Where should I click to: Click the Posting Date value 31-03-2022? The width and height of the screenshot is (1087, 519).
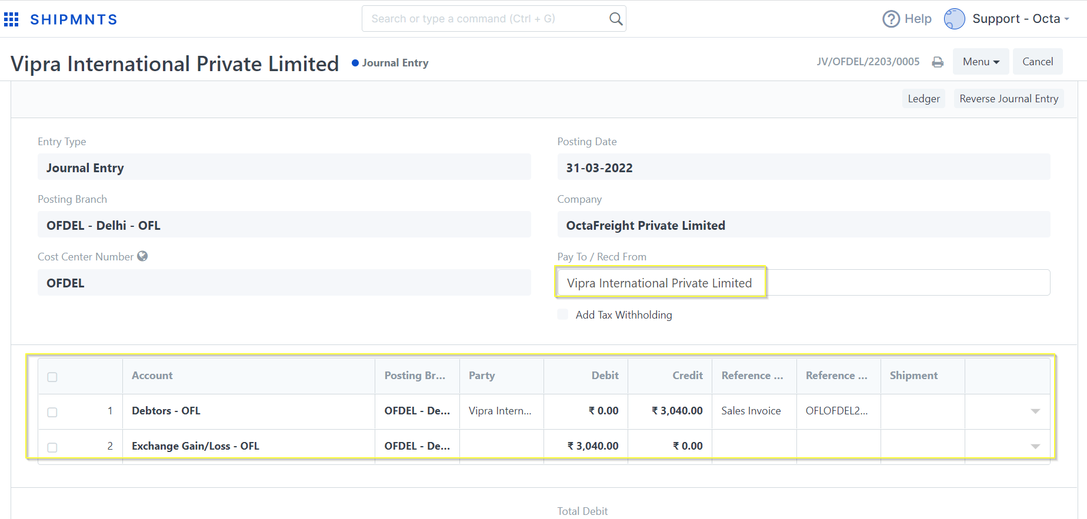(x=803, y=167)
